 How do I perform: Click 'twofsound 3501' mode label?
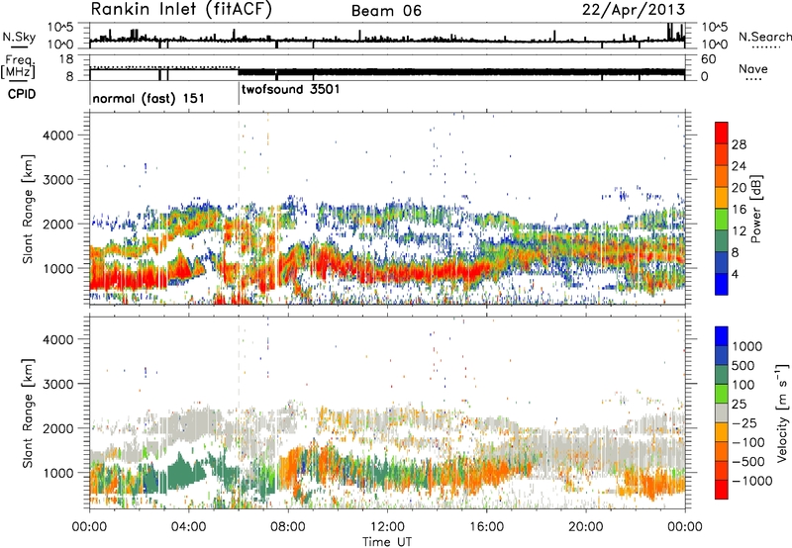[290, 89]
